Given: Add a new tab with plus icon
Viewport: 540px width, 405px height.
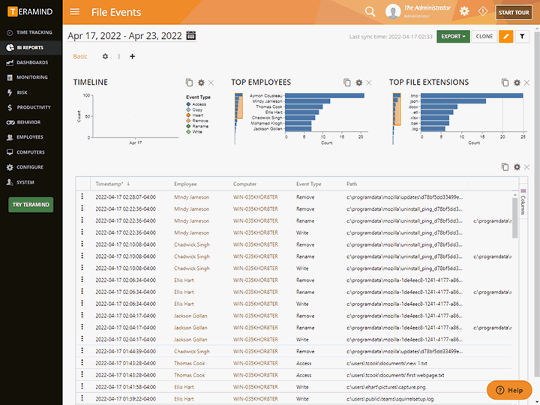Looking at the screenshot, I should pos(133,56).
